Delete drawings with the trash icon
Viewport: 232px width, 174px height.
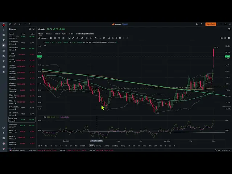click(120, 38)
